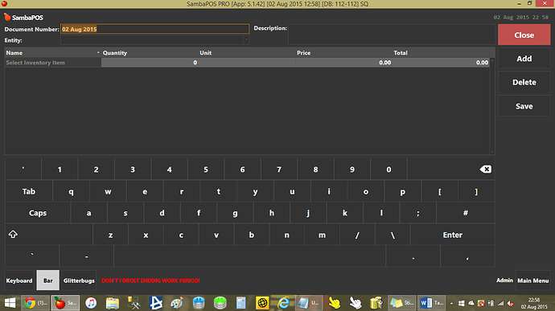Click the Select Inventory Item cell
The width and height of the screenshot is (555, 311).
pyautogui.click(x=53, y=63)
